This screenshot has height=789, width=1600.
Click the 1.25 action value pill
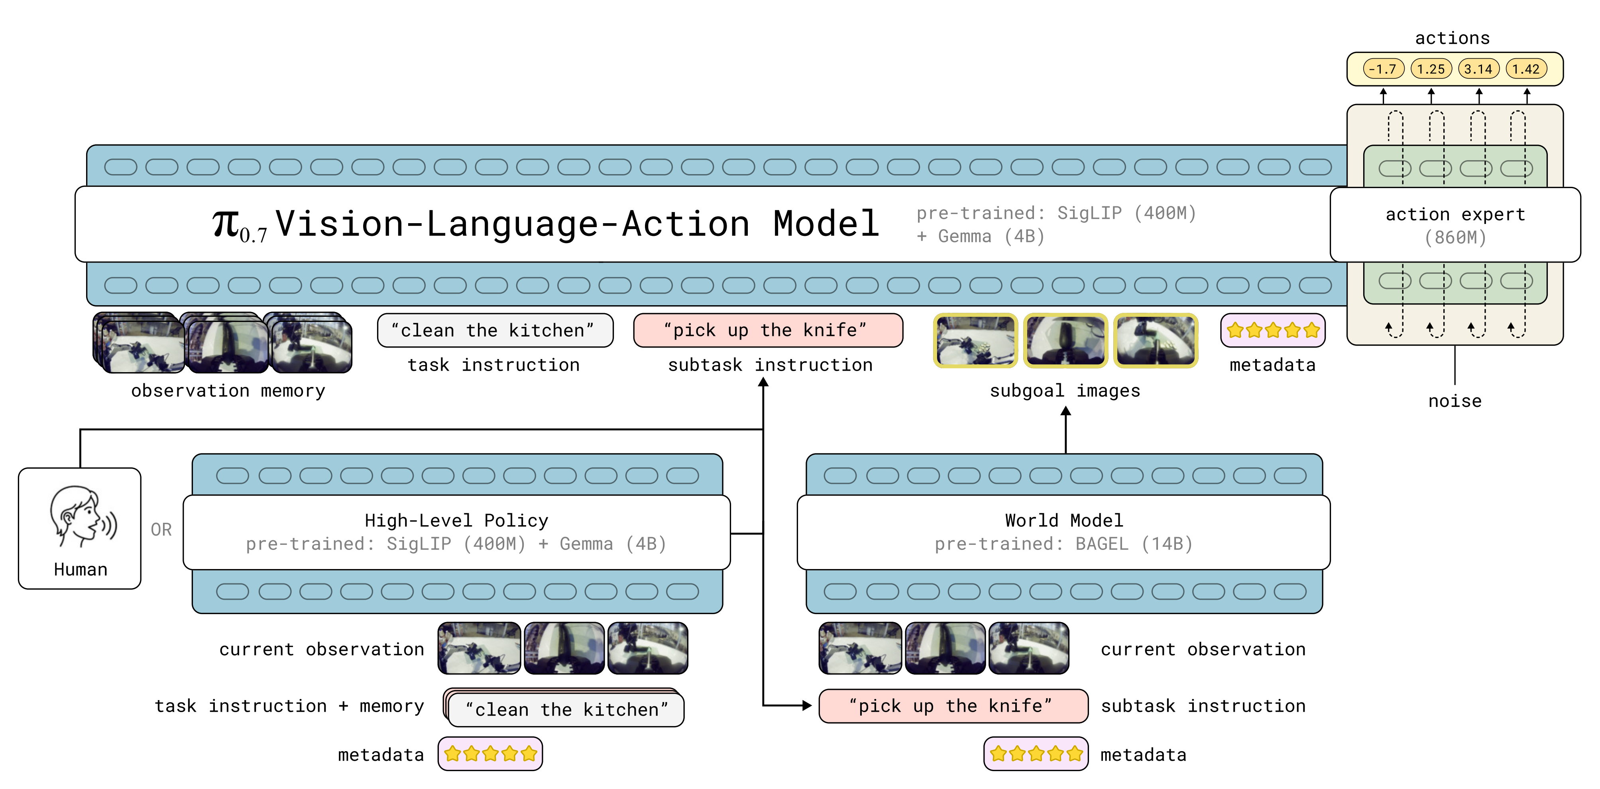[x=1431, y=69]
